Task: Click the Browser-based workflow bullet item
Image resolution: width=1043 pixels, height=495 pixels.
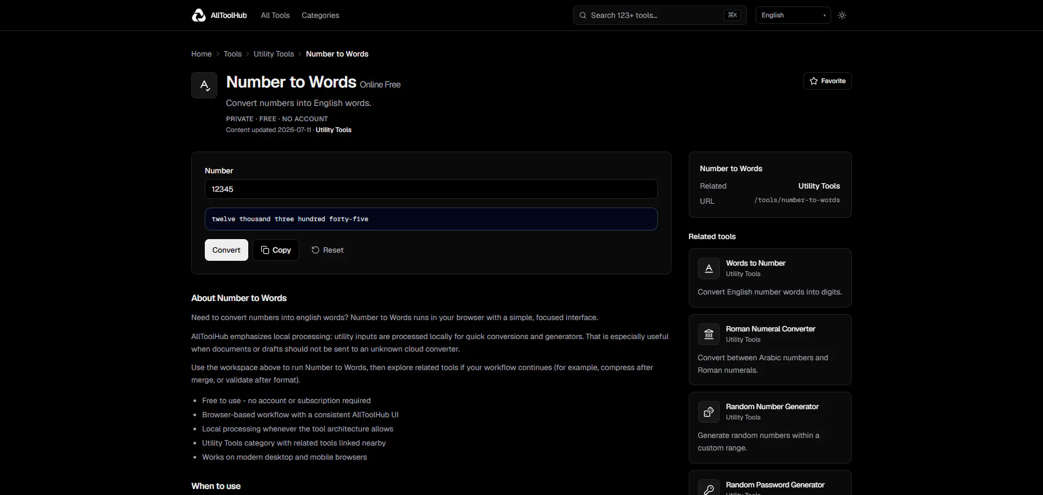Action: tap(300, 415)
